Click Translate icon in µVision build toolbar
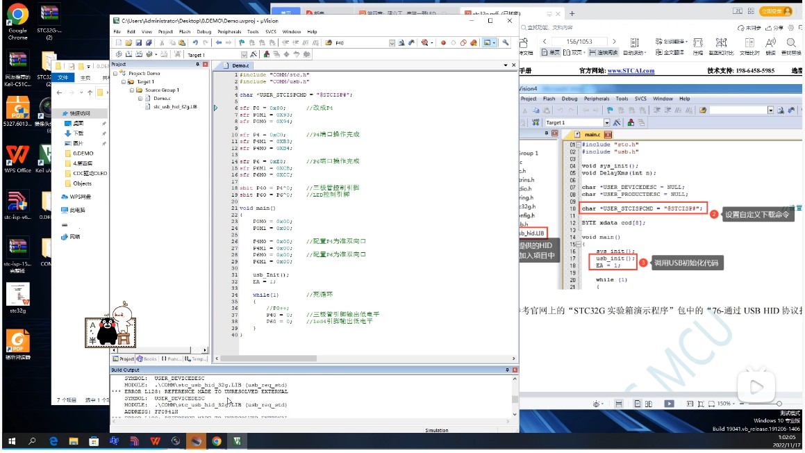This screenshot has width=805, height=453. [x=119, y=54]
